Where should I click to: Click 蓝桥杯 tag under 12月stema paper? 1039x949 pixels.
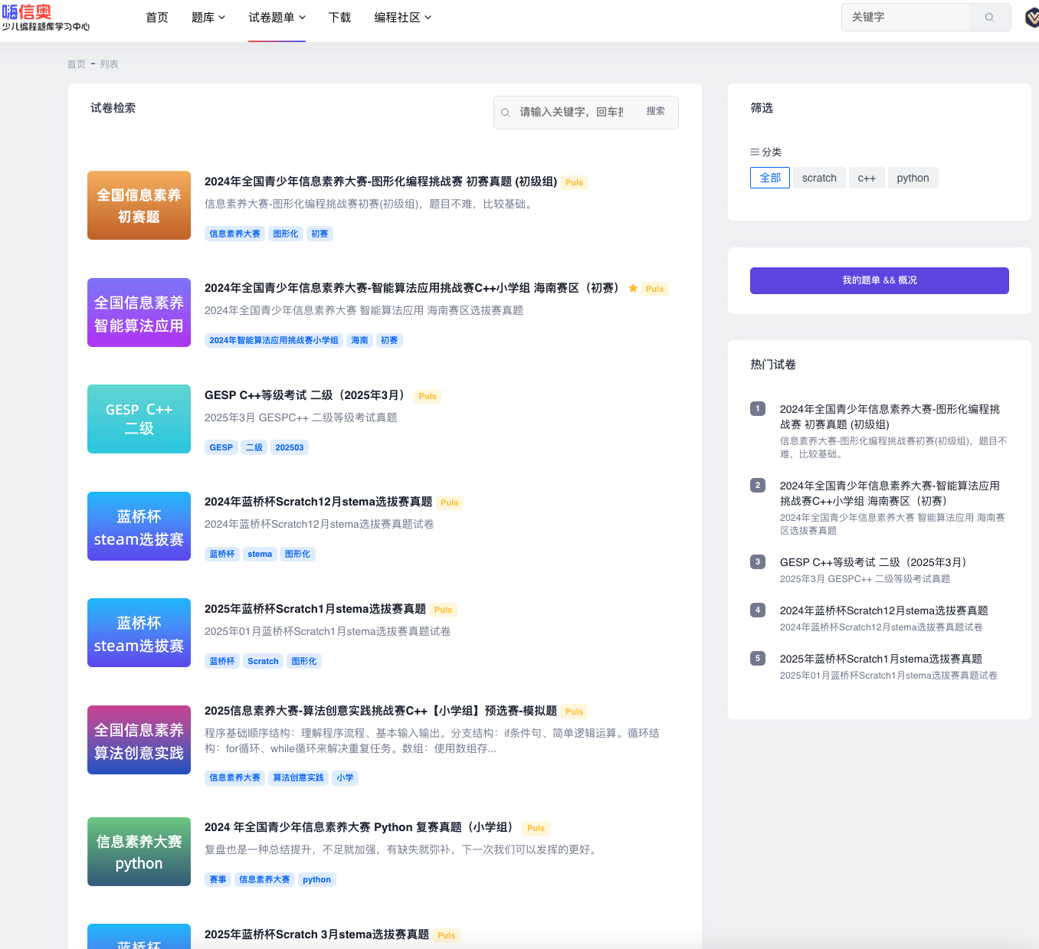[222, 554]
